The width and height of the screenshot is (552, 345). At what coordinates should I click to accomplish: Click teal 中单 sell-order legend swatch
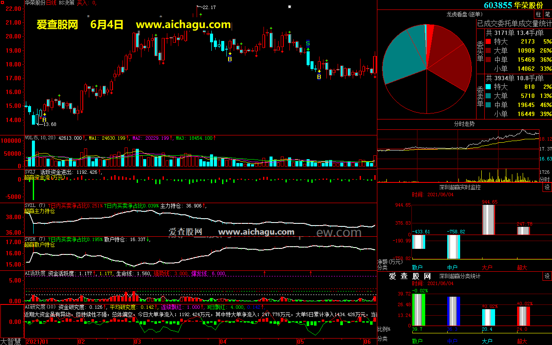pyautogui.click(x=488, y=105)
